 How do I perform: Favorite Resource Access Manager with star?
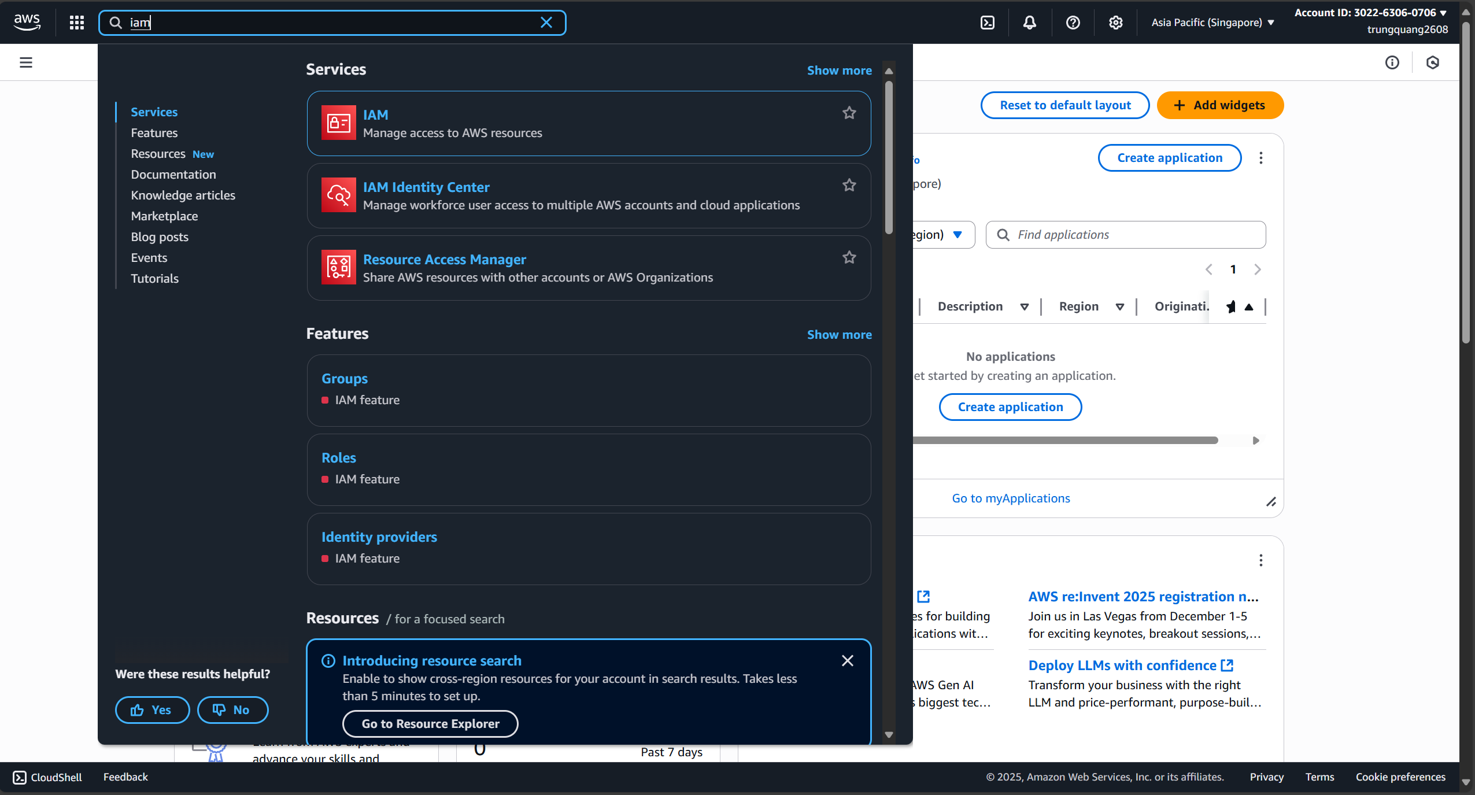click(x=849, y=258)
